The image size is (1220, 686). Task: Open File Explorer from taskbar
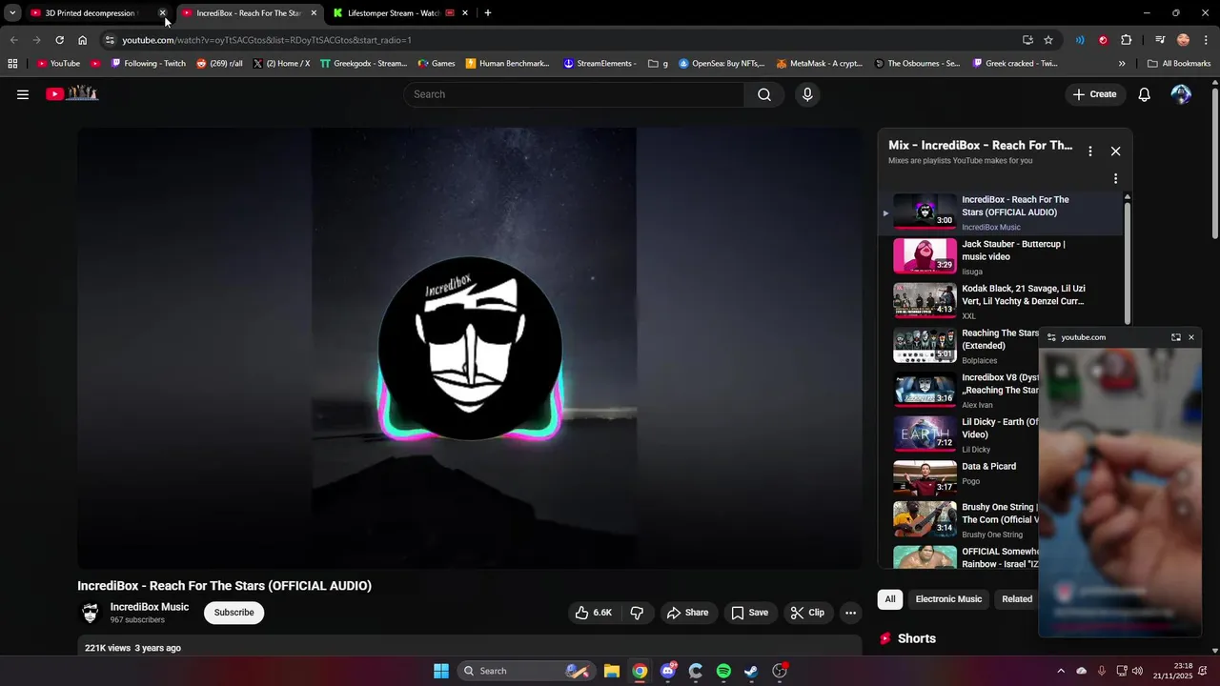[x=612, y=671]
